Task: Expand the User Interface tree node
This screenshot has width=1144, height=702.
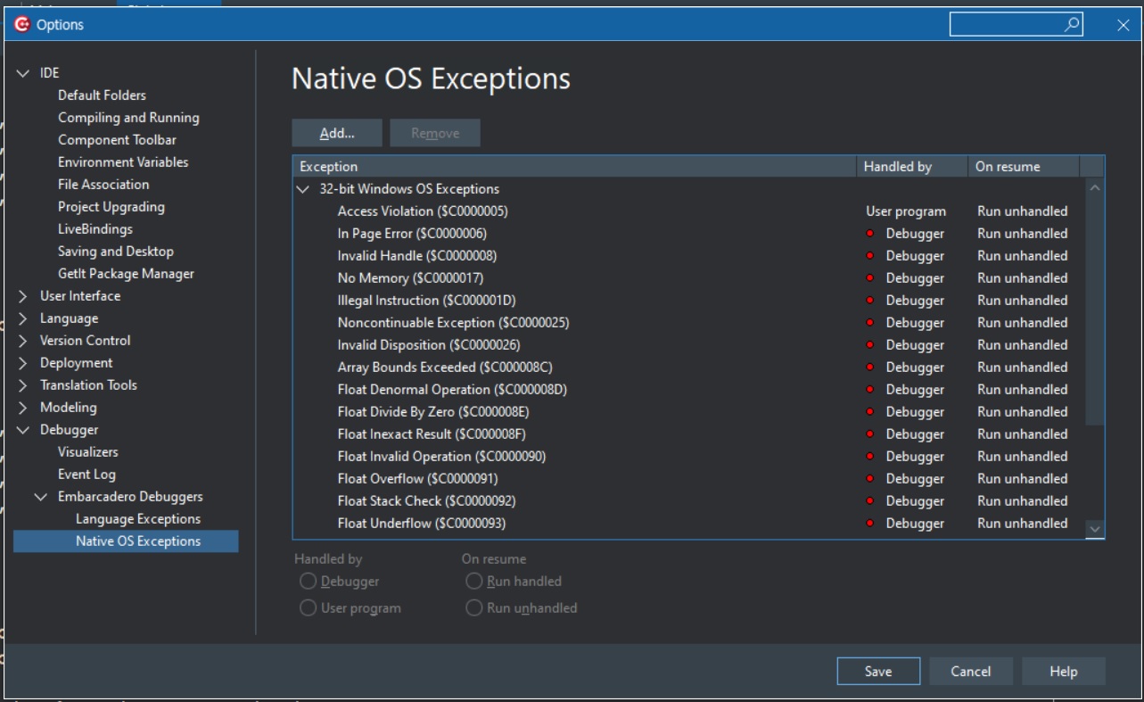Action: [23, 296]
